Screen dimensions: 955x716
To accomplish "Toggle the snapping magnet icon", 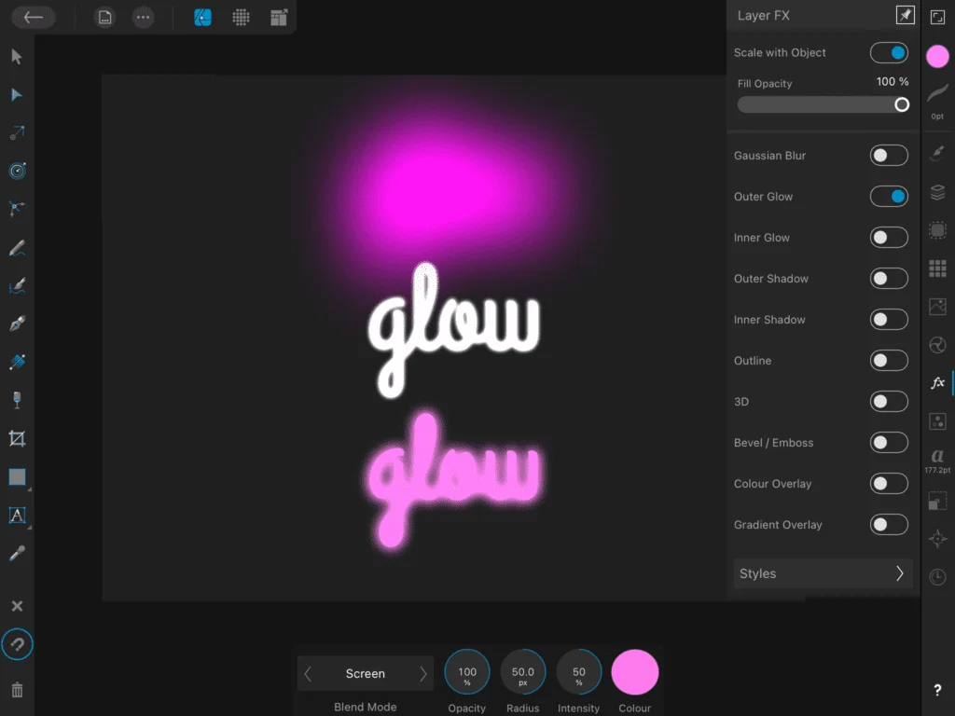I will coord(17,644).
